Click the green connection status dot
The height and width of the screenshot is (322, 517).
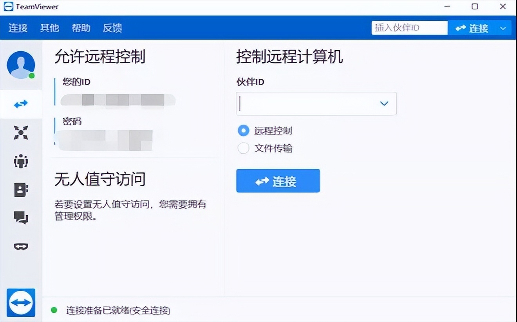(x=54, y=310)
